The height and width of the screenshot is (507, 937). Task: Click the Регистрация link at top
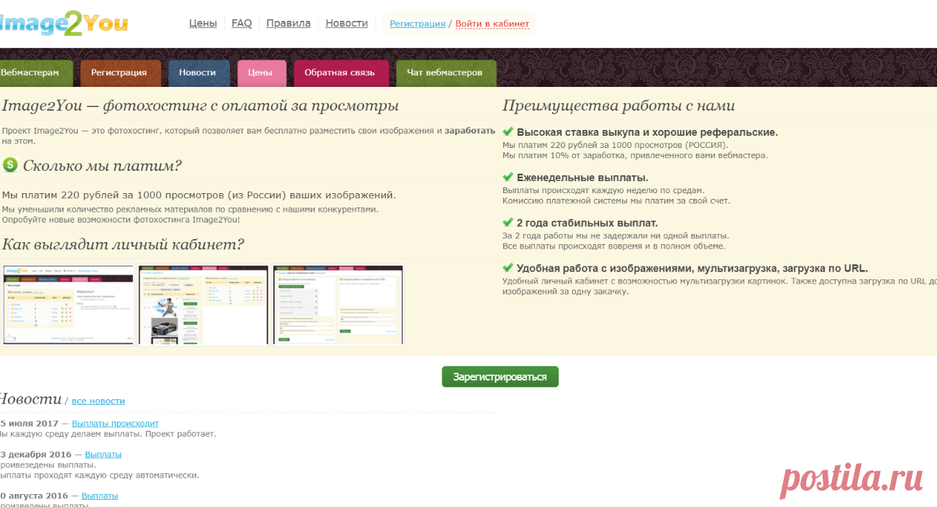417,24
